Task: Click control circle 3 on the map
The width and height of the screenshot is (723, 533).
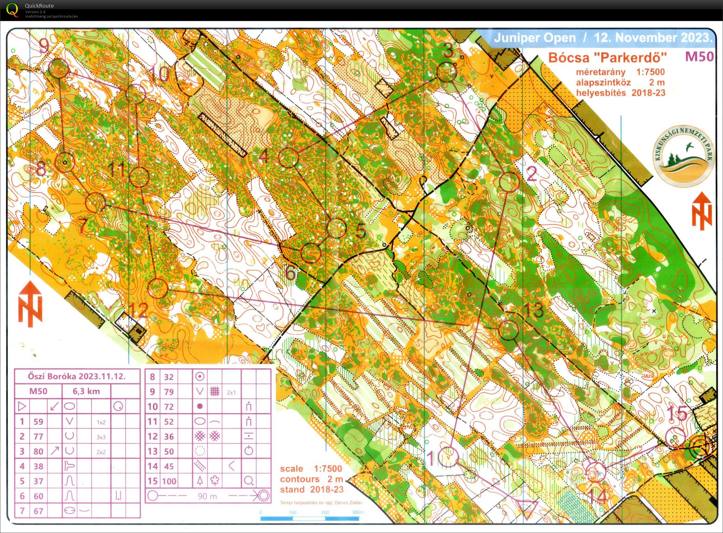Action: click(x=447, y=72)
